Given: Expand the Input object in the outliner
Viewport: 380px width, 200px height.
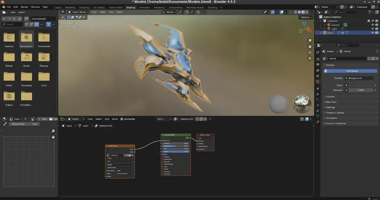Looking at the screenshot, I should pos(321,33).
